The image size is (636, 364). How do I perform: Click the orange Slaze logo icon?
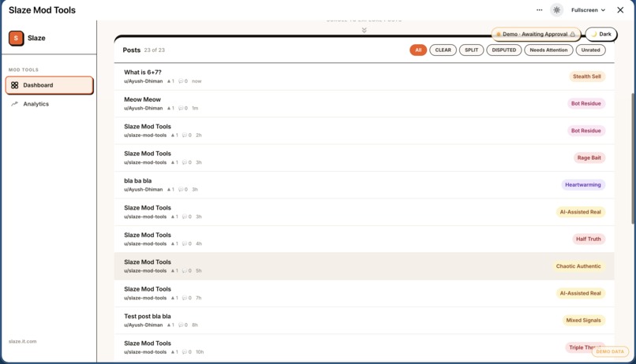17,38
